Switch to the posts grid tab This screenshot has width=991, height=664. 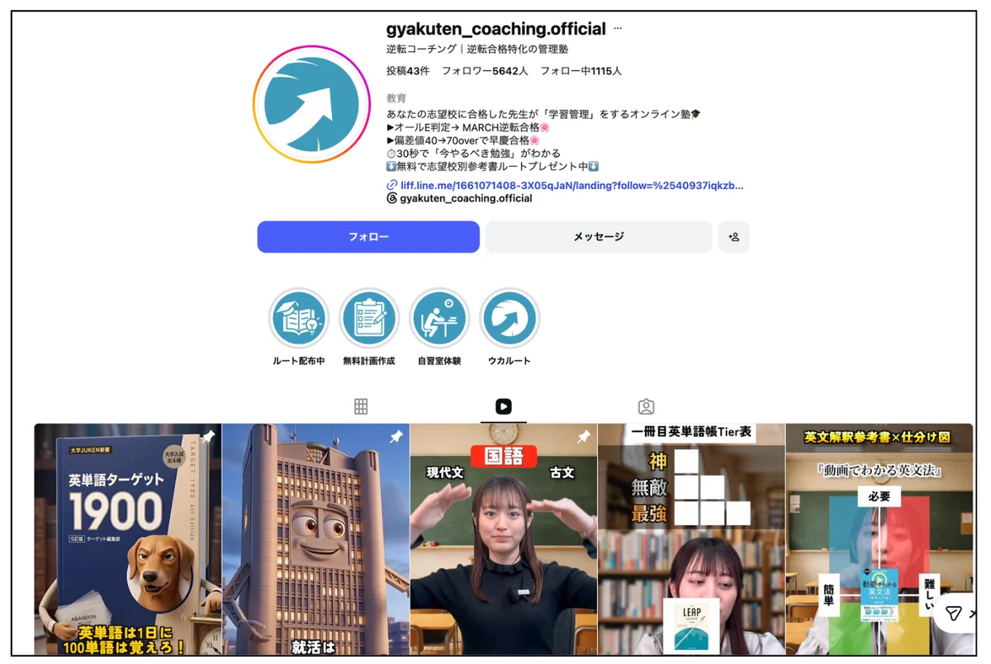pos(361,406)
